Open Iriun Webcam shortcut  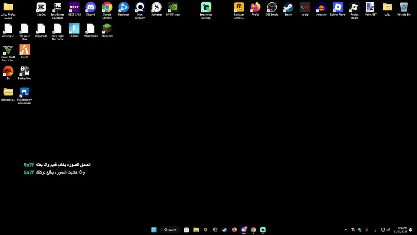[140, 11]
